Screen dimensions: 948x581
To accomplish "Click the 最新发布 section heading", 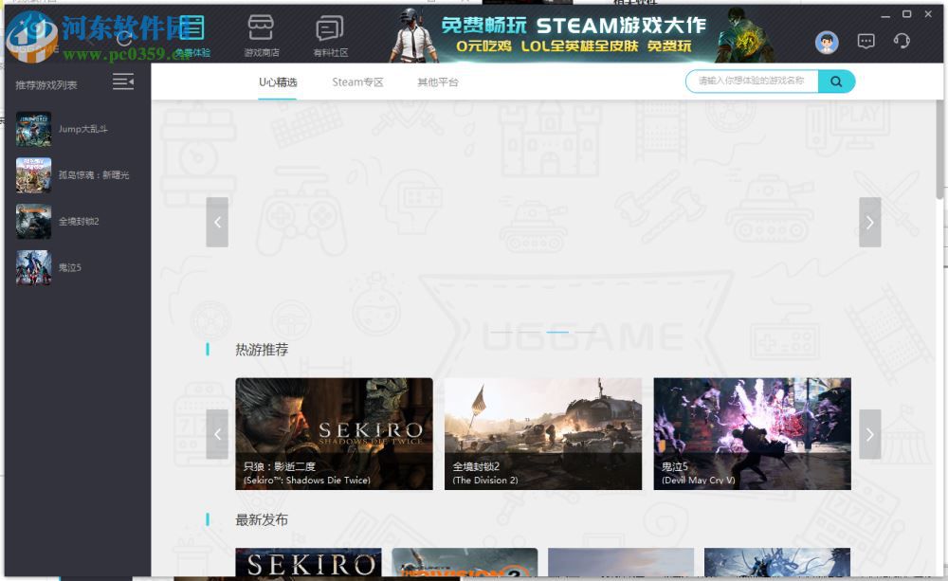I will coord(262,519).
